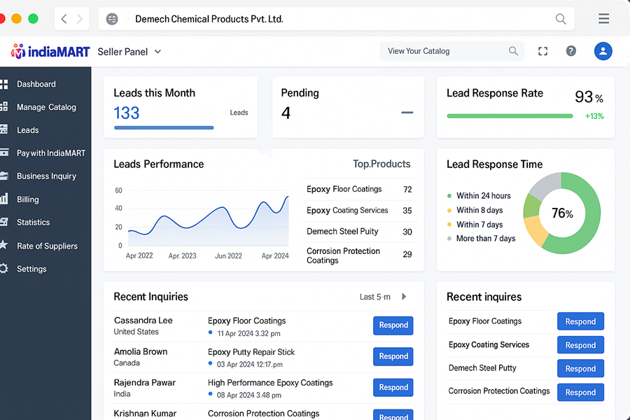Select Demech Steel Puity product row
Screen dimensions: 630x420
tap(359, 232)
